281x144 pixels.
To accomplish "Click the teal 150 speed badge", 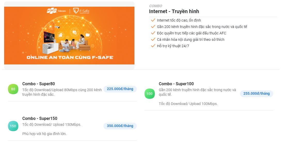I will (x=13, y=126).
